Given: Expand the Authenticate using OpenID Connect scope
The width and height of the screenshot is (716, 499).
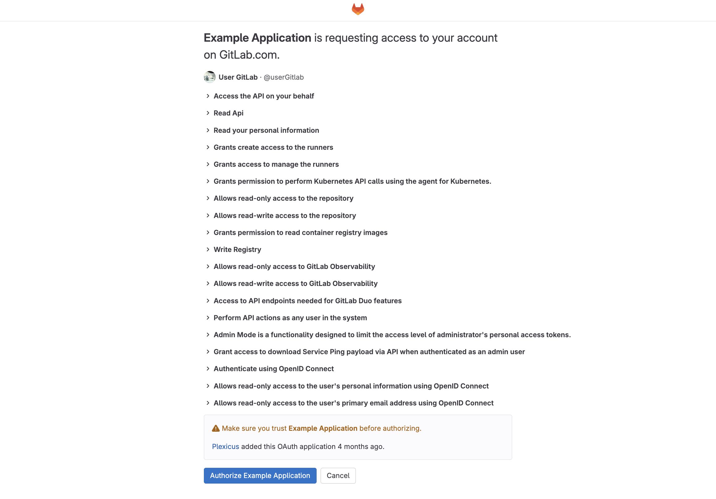Looking at the screenshot, I should click(208, 369).
